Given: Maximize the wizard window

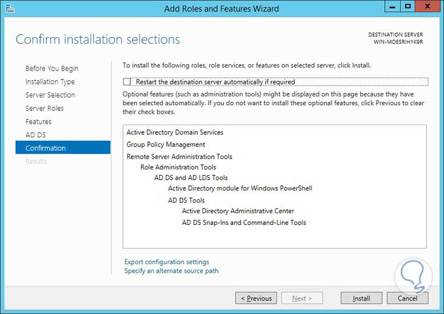Looking at the screenshot, I should click(408, 7).
